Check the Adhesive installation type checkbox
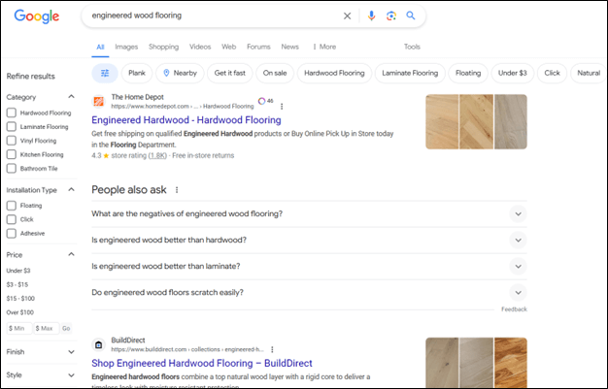 12,233
